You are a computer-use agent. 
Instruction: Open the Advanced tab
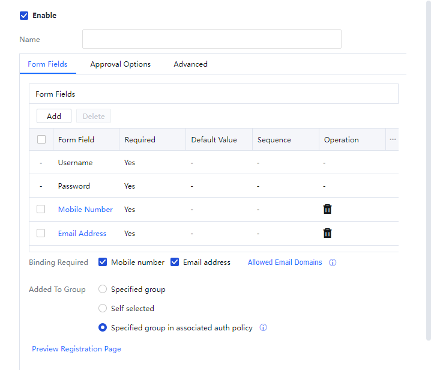[x=190, y=64]
